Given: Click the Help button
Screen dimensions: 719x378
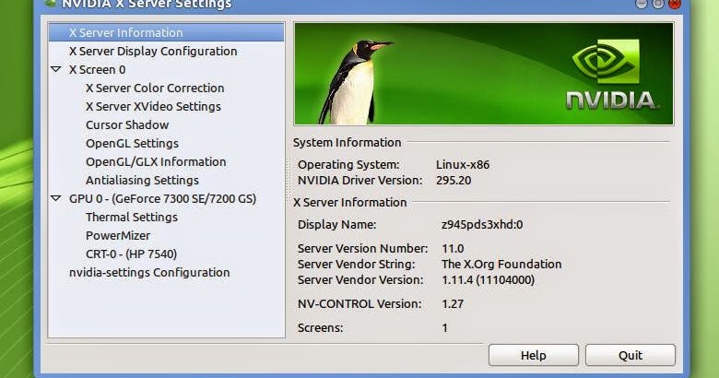Looking at the screenshot, I should tap(534, 355).
